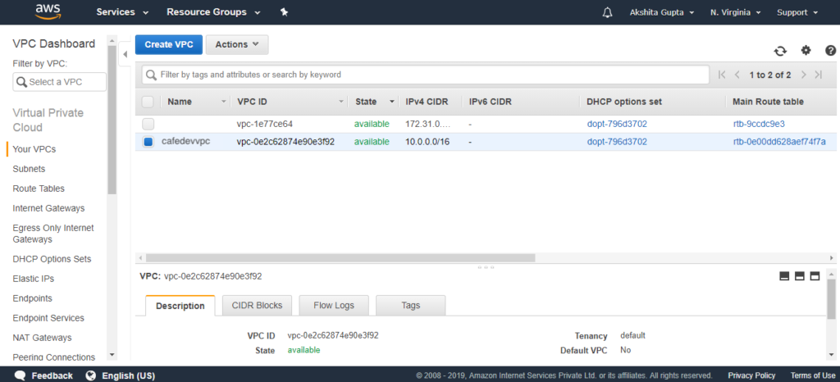This screenshot has height=382, width=840.
Task: Go to next page of results
Action: tap(803, 75)
